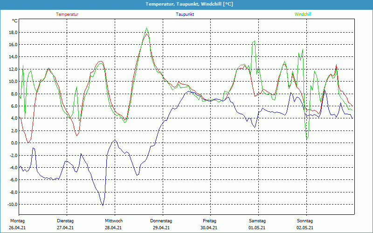This screenshot has height=233, width=373.
Task: Click the date 02.05.21
Action: coord(305,227)
